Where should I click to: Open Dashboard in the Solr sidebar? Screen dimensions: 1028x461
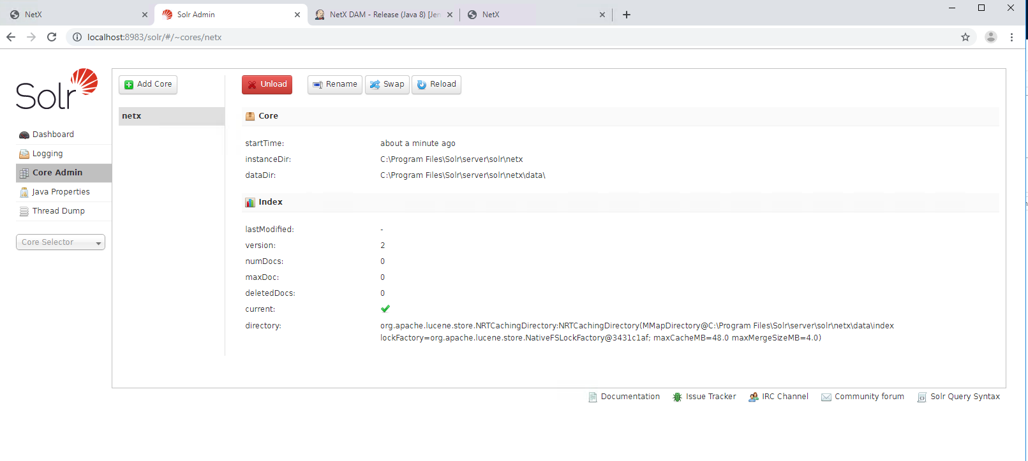pos(53,135)
